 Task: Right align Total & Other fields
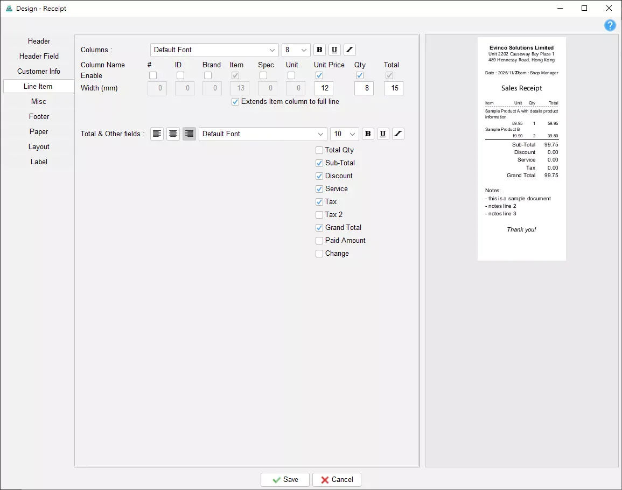point(189,134)
